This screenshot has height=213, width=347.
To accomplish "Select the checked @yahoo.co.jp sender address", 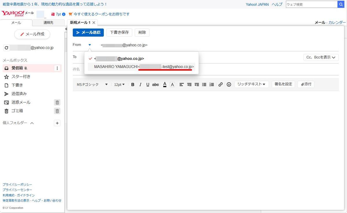I will [x=141, y=59].
